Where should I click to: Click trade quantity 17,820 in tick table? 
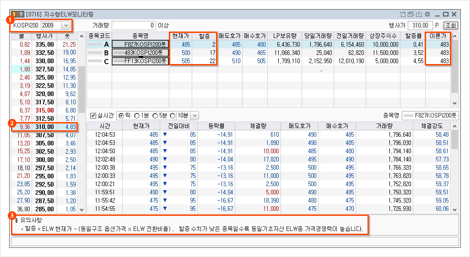pos(271,159)
